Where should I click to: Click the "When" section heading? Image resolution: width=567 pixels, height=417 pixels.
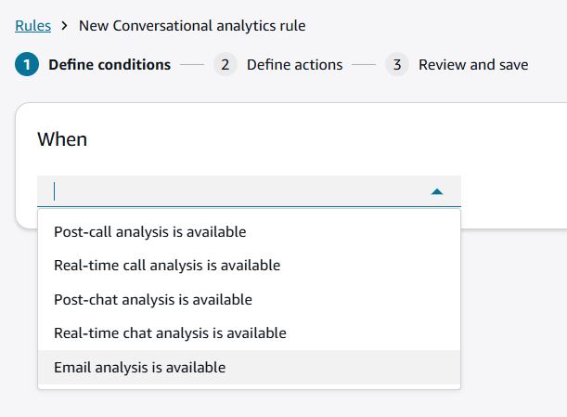[62, 139]
